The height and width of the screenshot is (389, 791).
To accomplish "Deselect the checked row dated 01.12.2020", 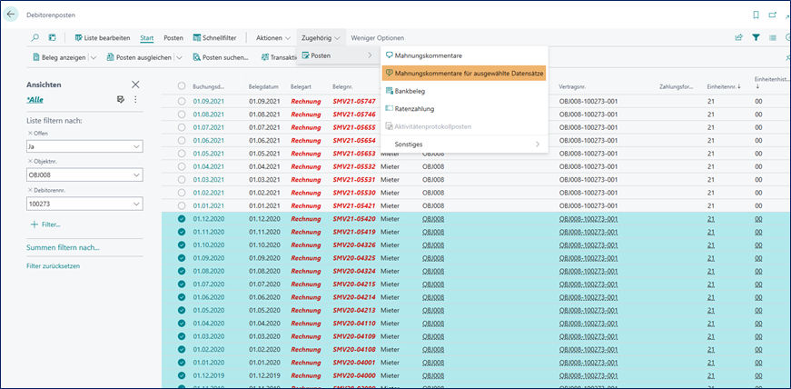I will tap(182, 219).
